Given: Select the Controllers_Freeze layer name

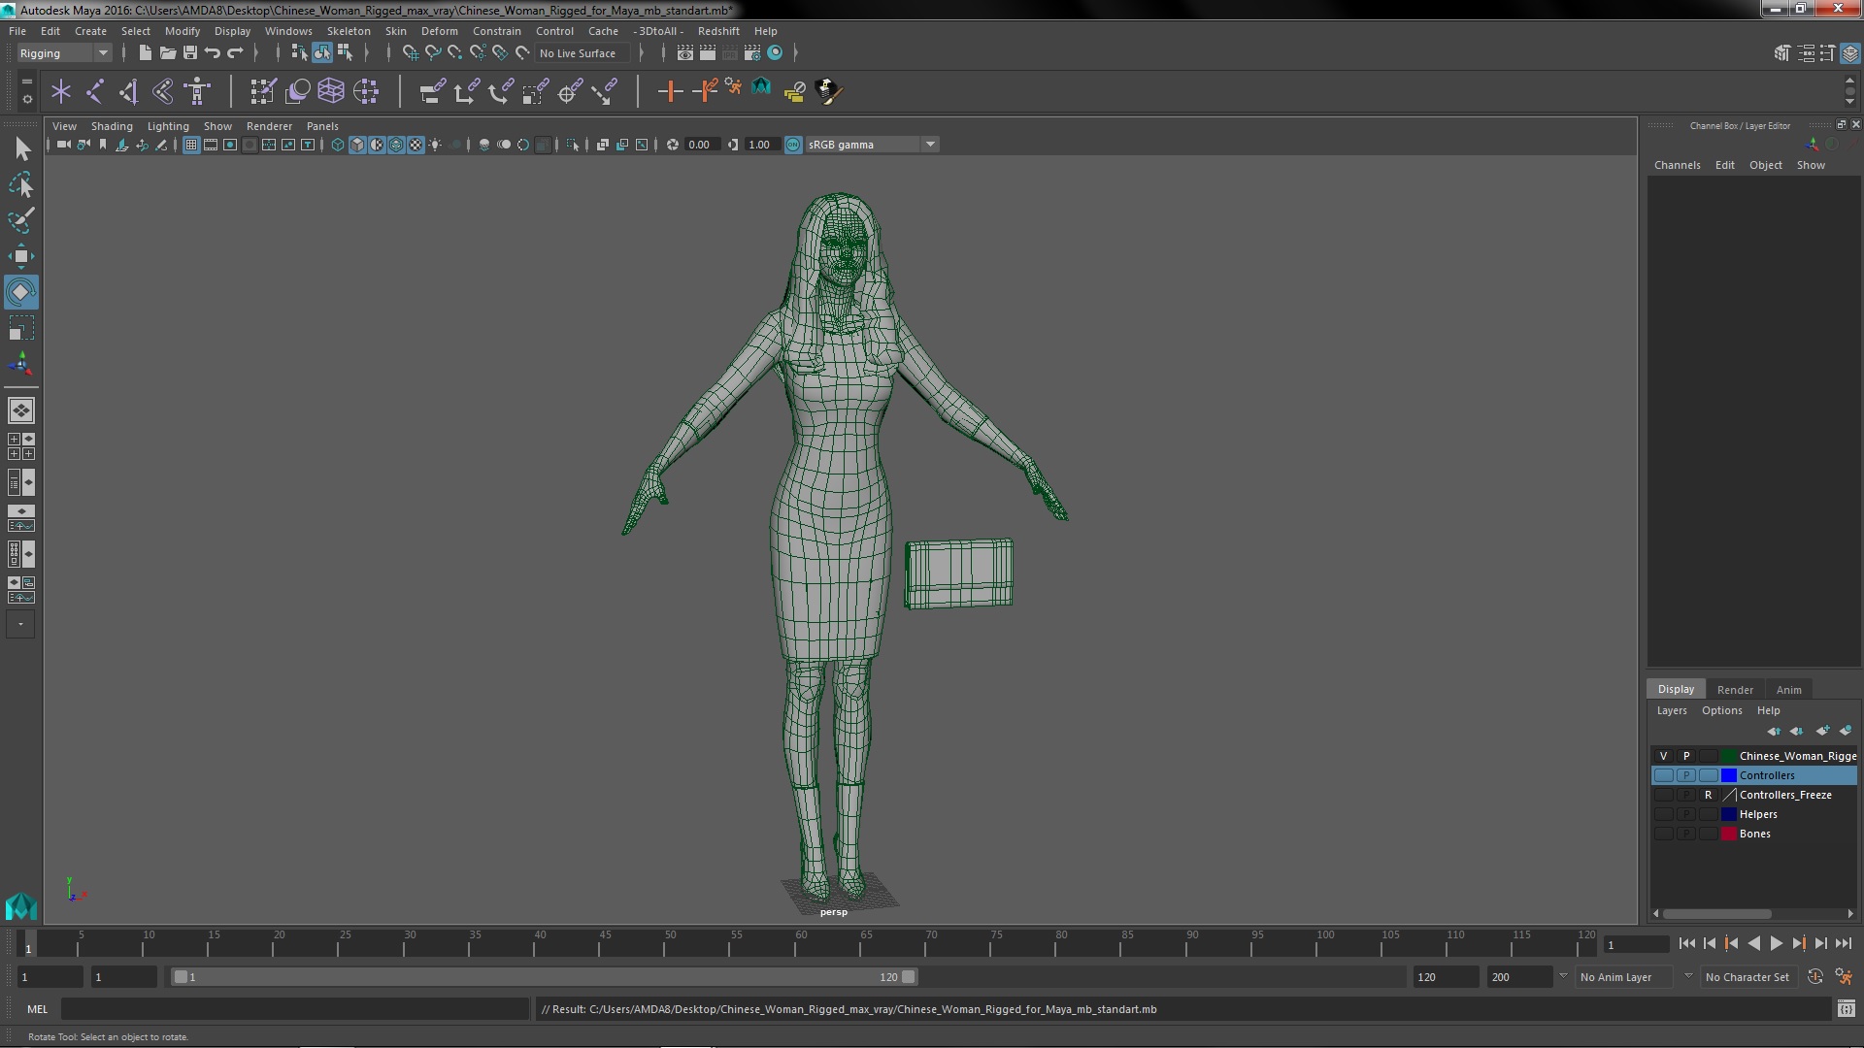Looking at the screenshot, I should (x=1785, y=795).
